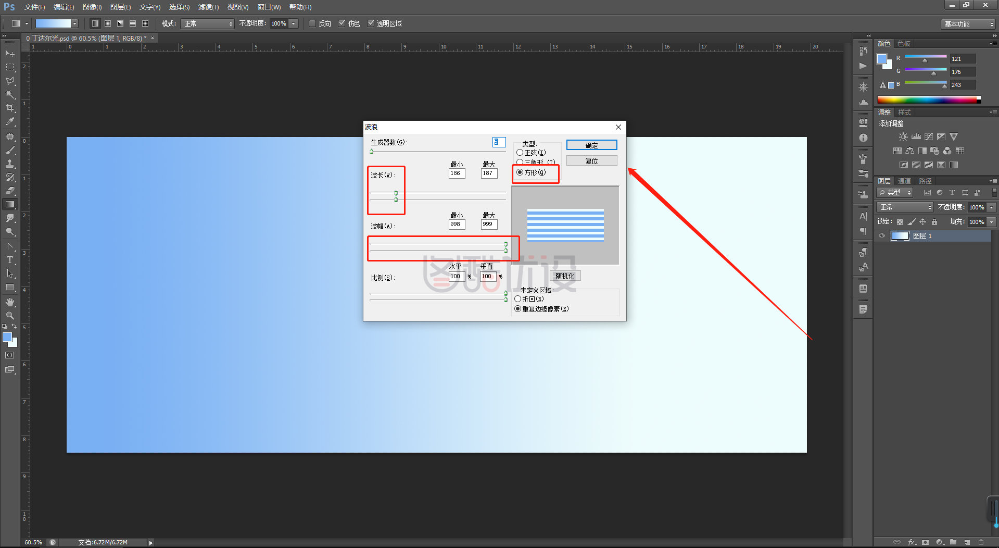Add Brightness/Contrast adjustment icon
The height and width of the screenshot is (548, 999).
(x=903, y=137)
